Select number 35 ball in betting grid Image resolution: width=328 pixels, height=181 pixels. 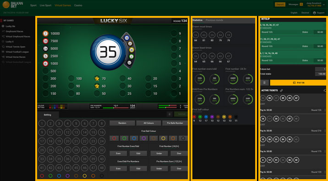pos(59,159)
